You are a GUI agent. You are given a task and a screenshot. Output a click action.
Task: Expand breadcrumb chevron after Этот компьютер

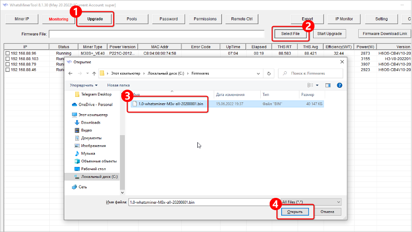[144, 73]
